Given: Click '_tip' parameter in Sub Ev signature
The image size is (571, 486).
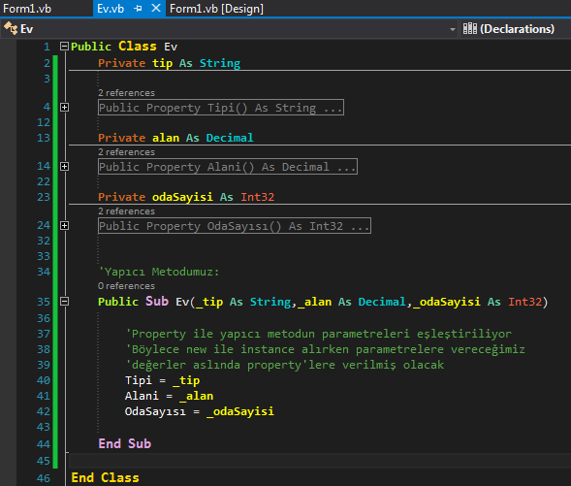Looking at the screenshot, I should (x=209, y=302).
